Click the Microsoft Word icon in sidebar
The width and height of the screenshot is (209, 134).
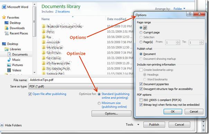[4, 7]
